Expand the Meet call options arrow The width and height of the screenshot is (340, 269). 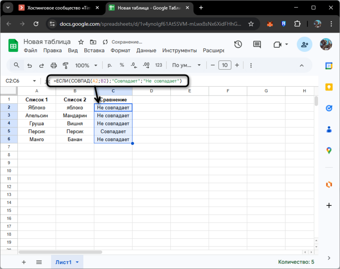point(286,44)
